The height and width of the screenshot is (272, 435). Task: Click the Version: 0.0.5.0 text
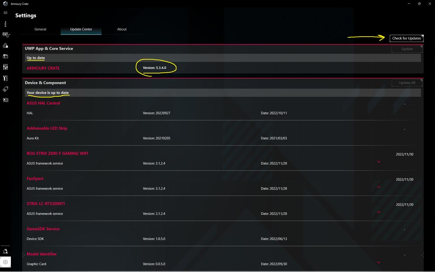[154, 264]
